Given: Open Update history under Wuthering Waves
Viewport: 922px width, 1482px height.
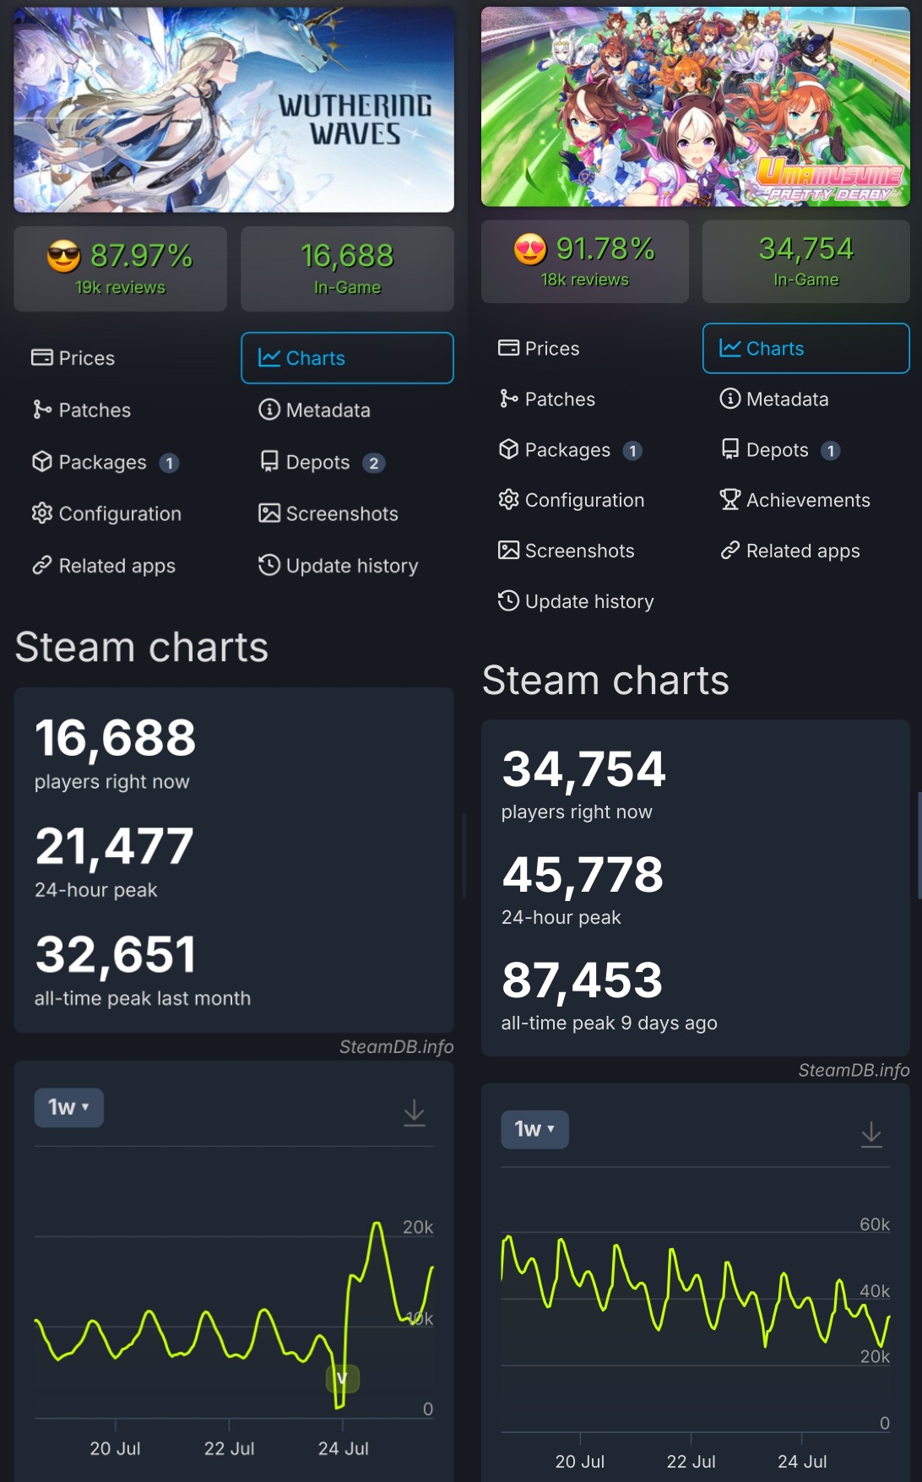Looking at the screenshot, I should (338, 566).
